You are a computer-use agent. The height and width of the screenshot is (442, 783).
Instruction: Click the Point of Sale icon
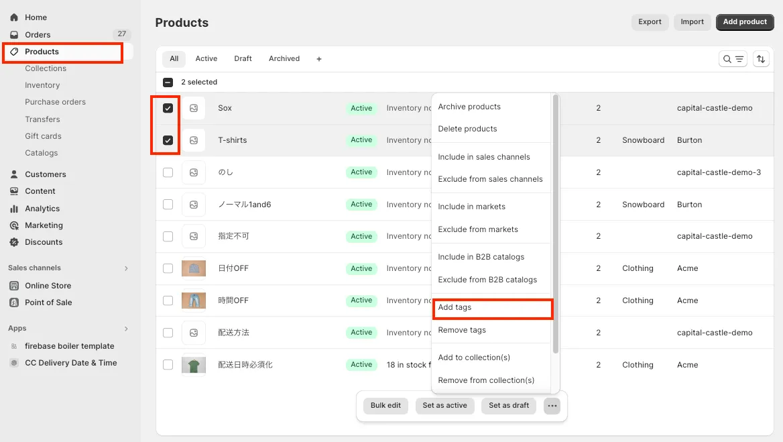pos(14,302)
